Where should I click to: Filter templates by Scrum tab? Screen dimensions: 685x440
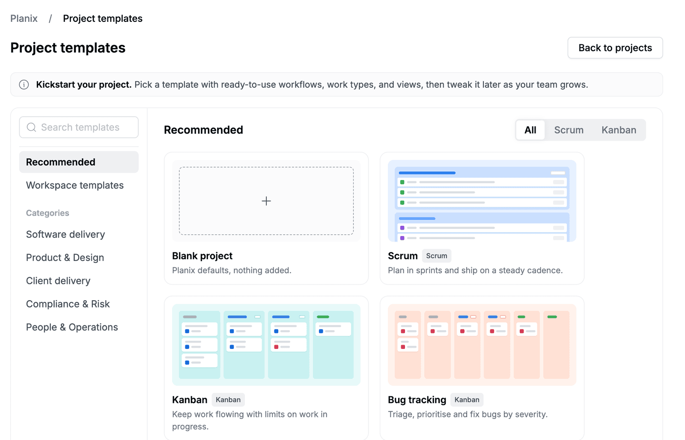point(569,130)
